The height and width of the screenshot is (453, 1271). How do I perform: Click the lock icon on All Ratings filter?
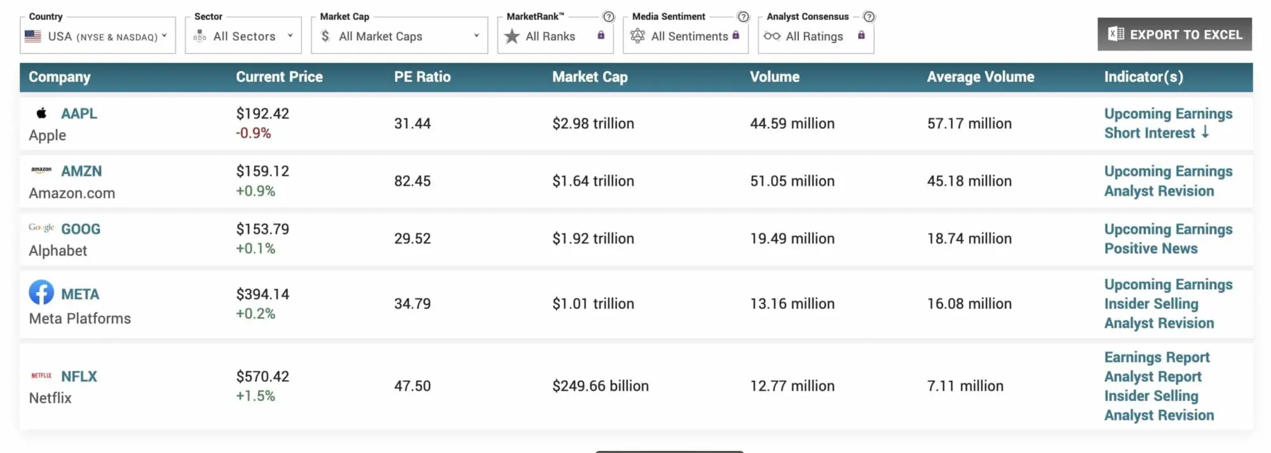[x=861, y=36]
